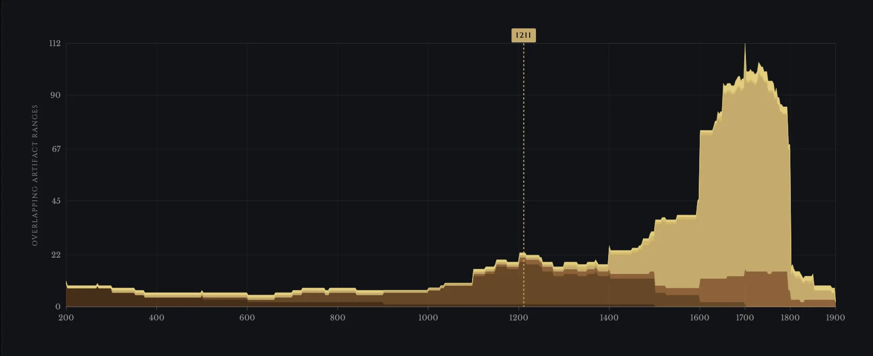This screenshot has height=356, width=873.
Task: Select the 1200 x-axis label
Action: (519, 317)
